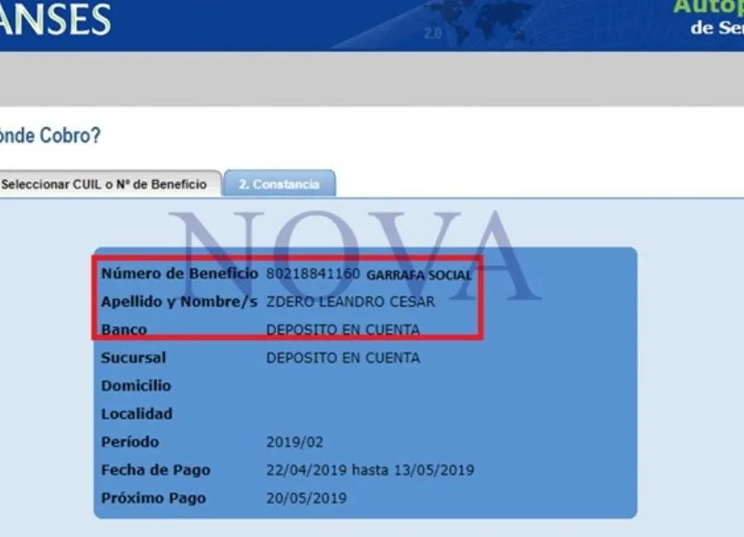This screenshot has height=537, width=744.
Task: Click the Número de Beneficio label
Action: pyautogui.click(x=179, y=273)
